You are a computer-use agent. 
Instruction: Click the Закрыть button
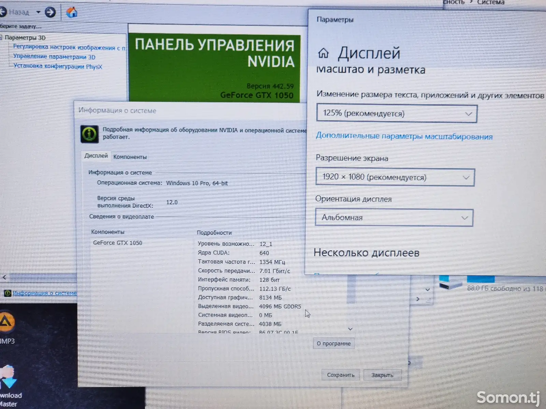tap(382, 375)
